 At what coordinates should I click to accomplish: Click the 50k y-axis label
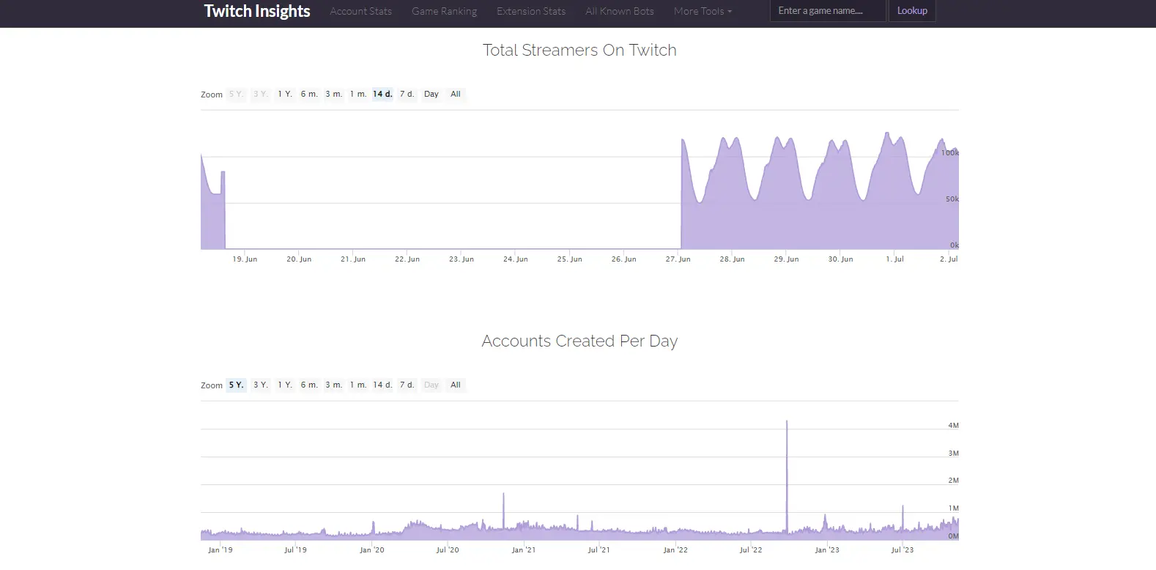(x=952, y=199)
